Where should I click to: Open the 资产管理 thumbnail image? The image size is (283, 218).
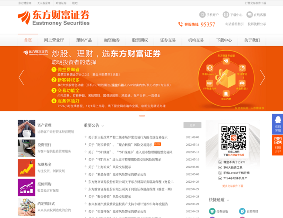tap(27, 129)
